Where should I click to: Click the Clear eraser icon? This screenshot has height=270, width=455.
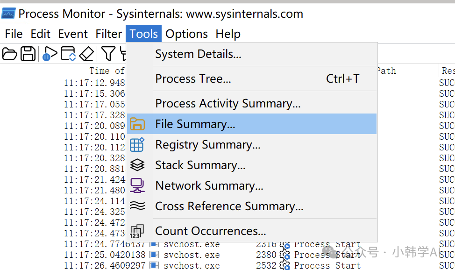[x=86, y=54]
